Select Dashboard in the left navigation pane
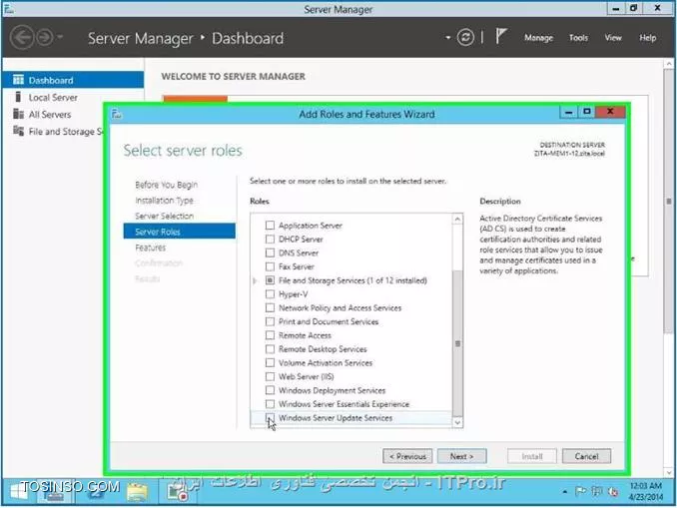The image size is (677, 508). 73,80
